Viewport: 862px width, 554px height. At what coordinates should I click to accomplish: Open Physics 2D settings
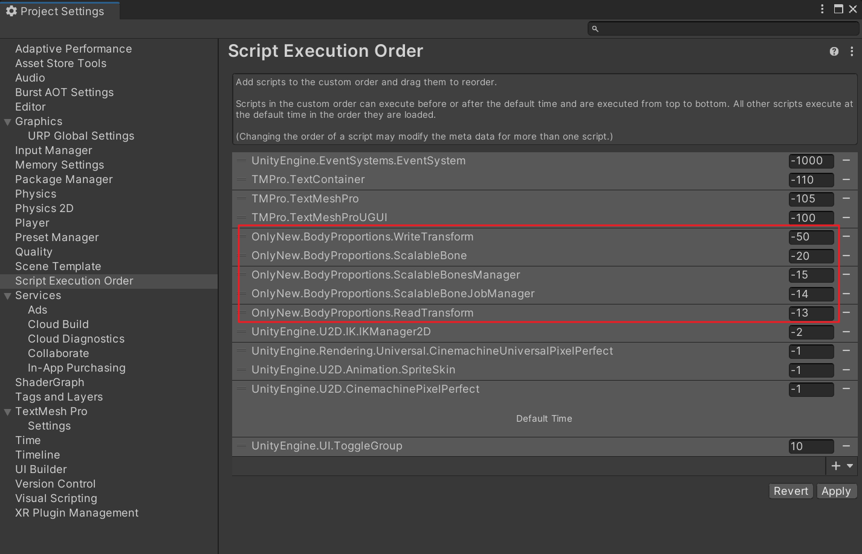tap(44, 208)
